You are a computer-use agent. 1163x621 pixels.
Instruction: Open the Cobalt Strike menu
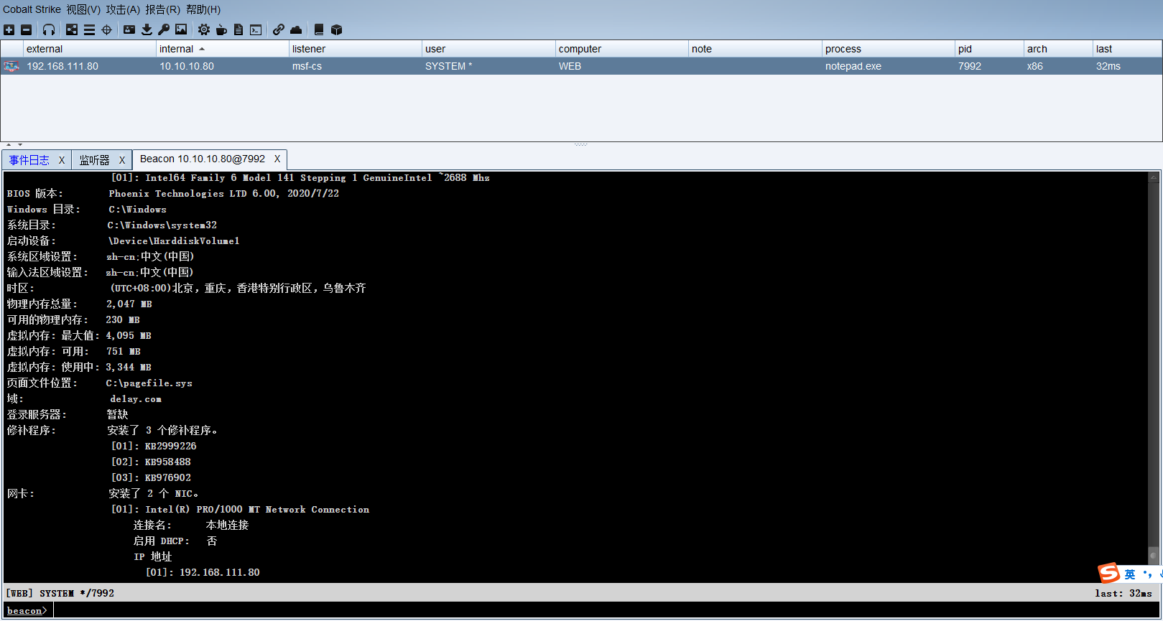coord(32,9)
